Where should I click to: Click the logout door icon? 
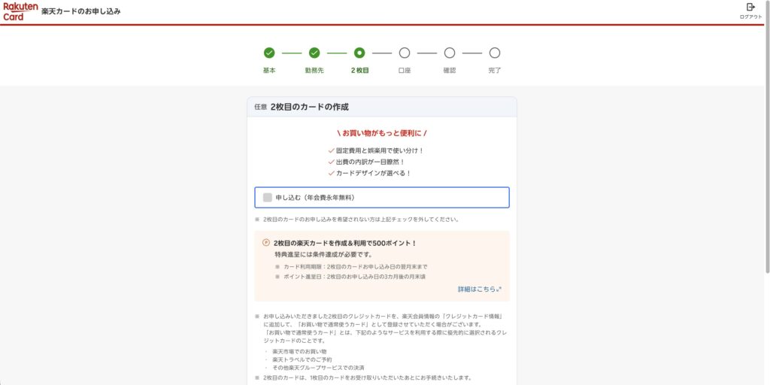pos(750,8)
